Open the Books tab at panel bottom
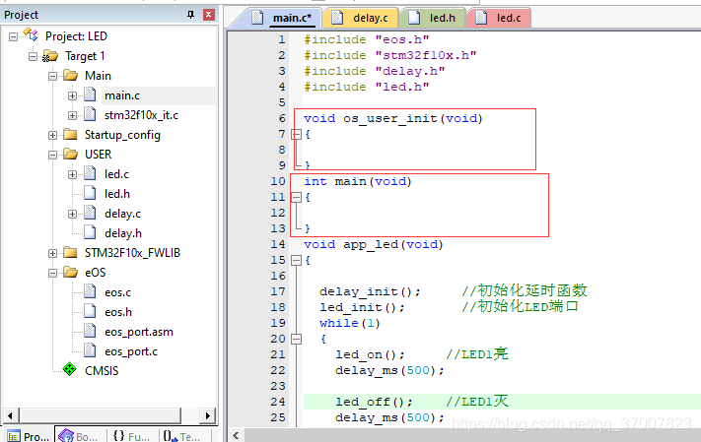Screen dimensions: 701x442 coord(79,436)
